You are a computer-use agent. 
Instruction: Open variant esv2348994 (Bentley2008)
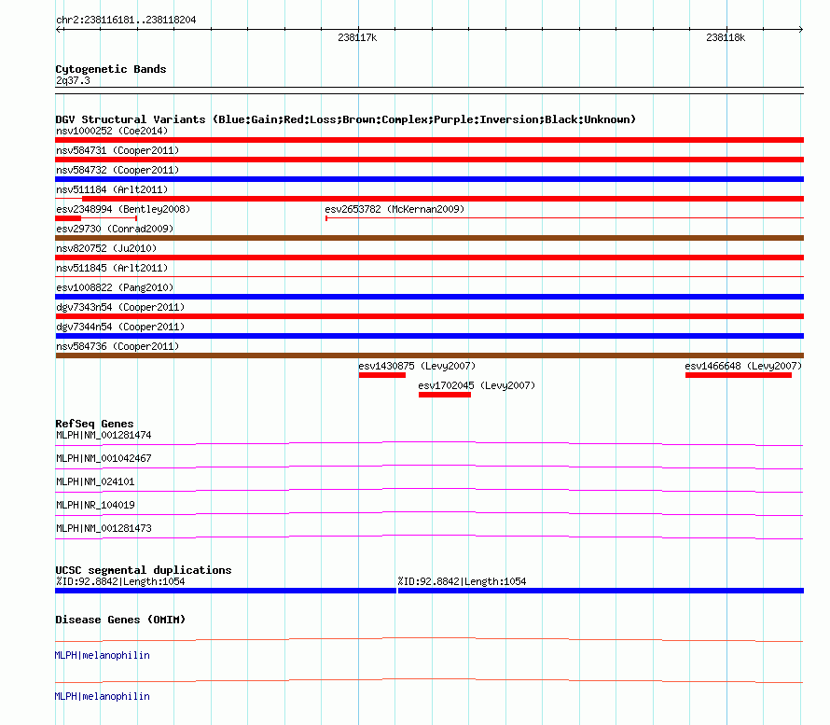coord(123,209)
